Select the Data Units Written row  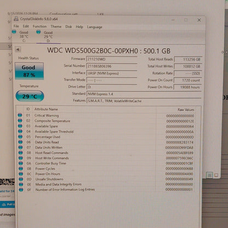[x=106, y=147]
